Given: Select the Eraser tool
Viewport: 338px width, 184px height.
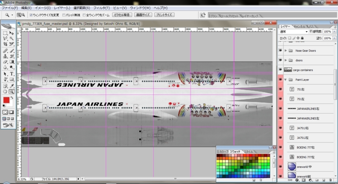Looking at the screenshot, I should point(5,62).
